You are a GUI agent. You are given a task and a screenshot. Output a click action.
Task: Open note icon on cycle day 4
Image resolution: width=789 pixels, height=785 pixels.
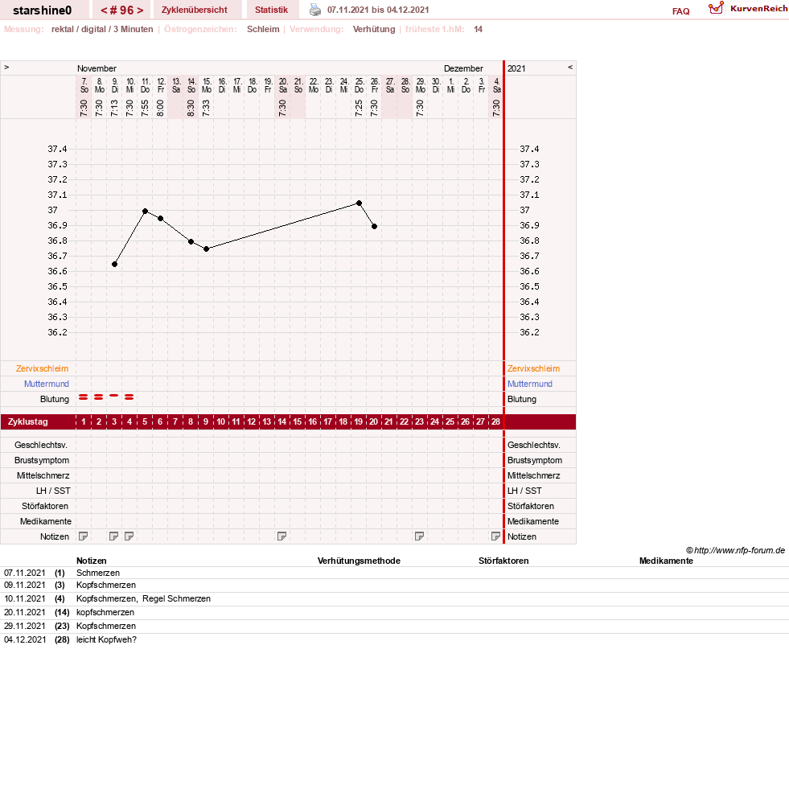tap(129, 536)
